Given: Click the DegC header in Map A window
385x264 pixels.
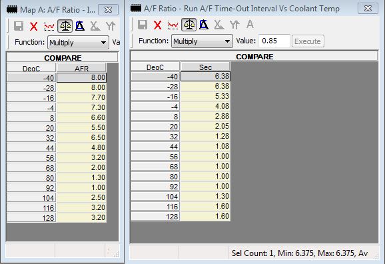Looking at the screenshot, I should 31,68.
